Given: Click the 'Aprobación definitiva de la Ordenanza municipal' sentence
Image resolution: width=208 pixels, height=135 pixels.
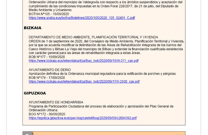Looking at the screenshot, I should (103, 74).
